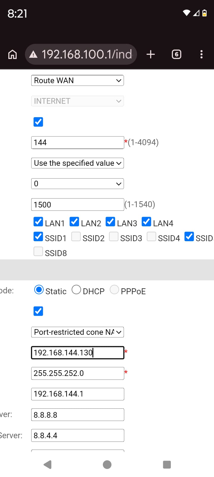
Task: Open Port-restricted cone NAT dropdown
Action: (x=78, y=332)
